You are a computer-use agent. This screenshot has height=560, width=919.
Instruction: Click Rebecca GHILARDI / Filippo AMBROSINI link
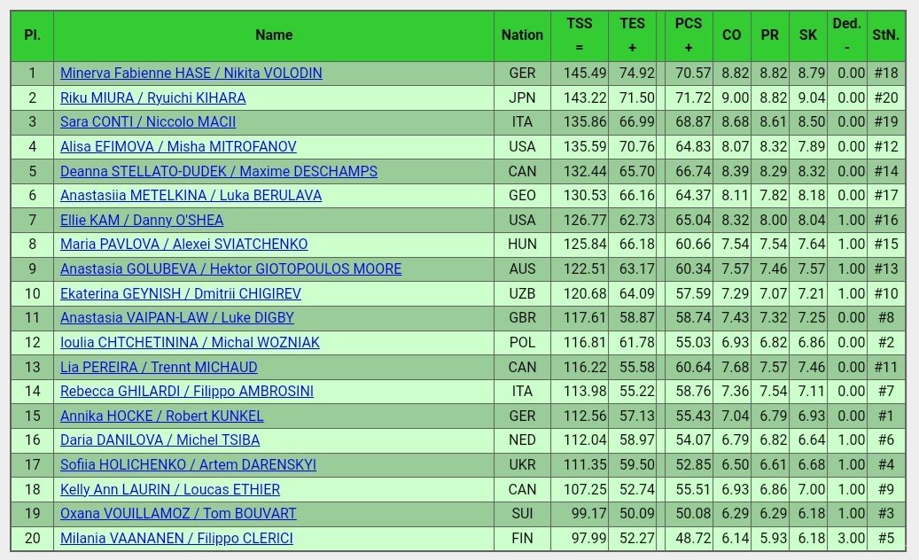click(187, 391)
